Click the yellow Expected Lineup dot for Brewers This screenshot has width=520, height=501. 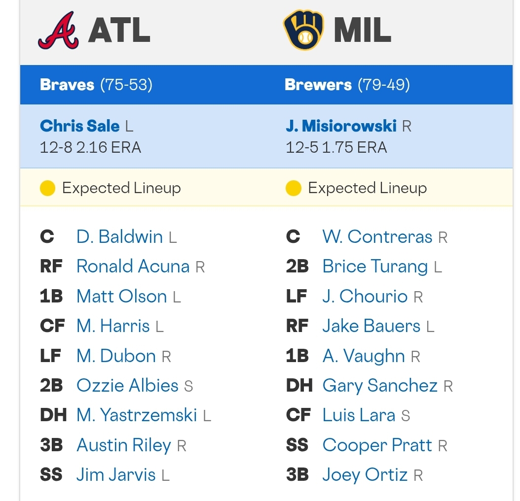[x=293, y=188]
